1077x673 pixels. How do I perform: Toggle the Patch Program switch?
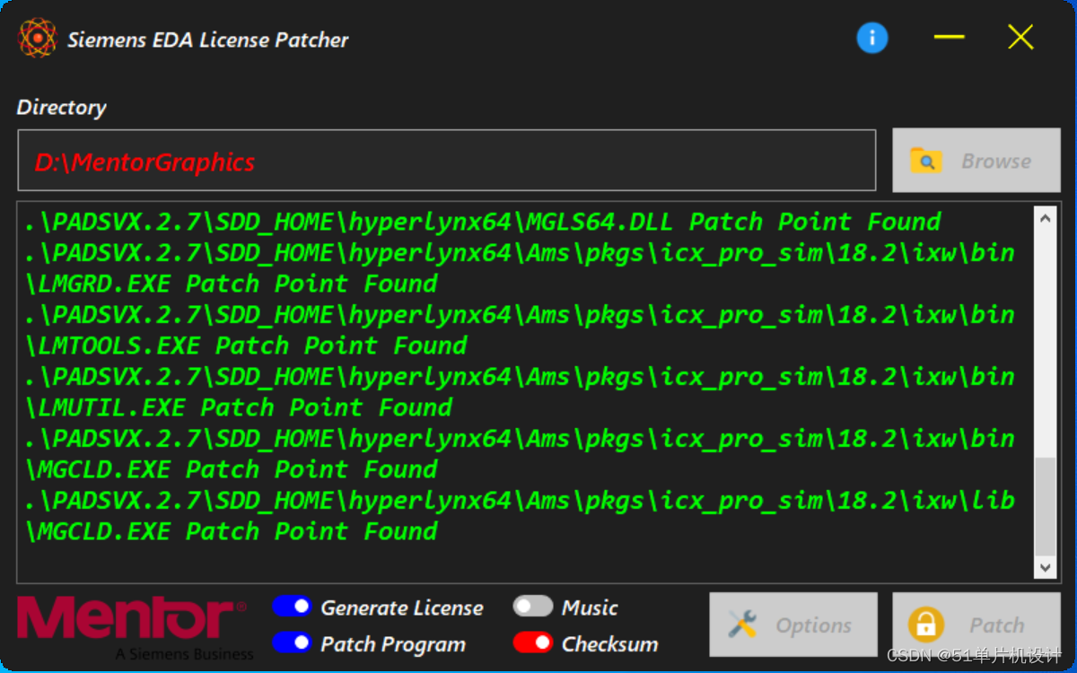click(x=292, y=642)
